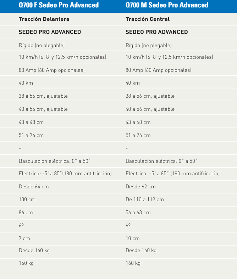Click the De 110 a 119 cm cell
The image size is (237, 279).
coord(145,199)
